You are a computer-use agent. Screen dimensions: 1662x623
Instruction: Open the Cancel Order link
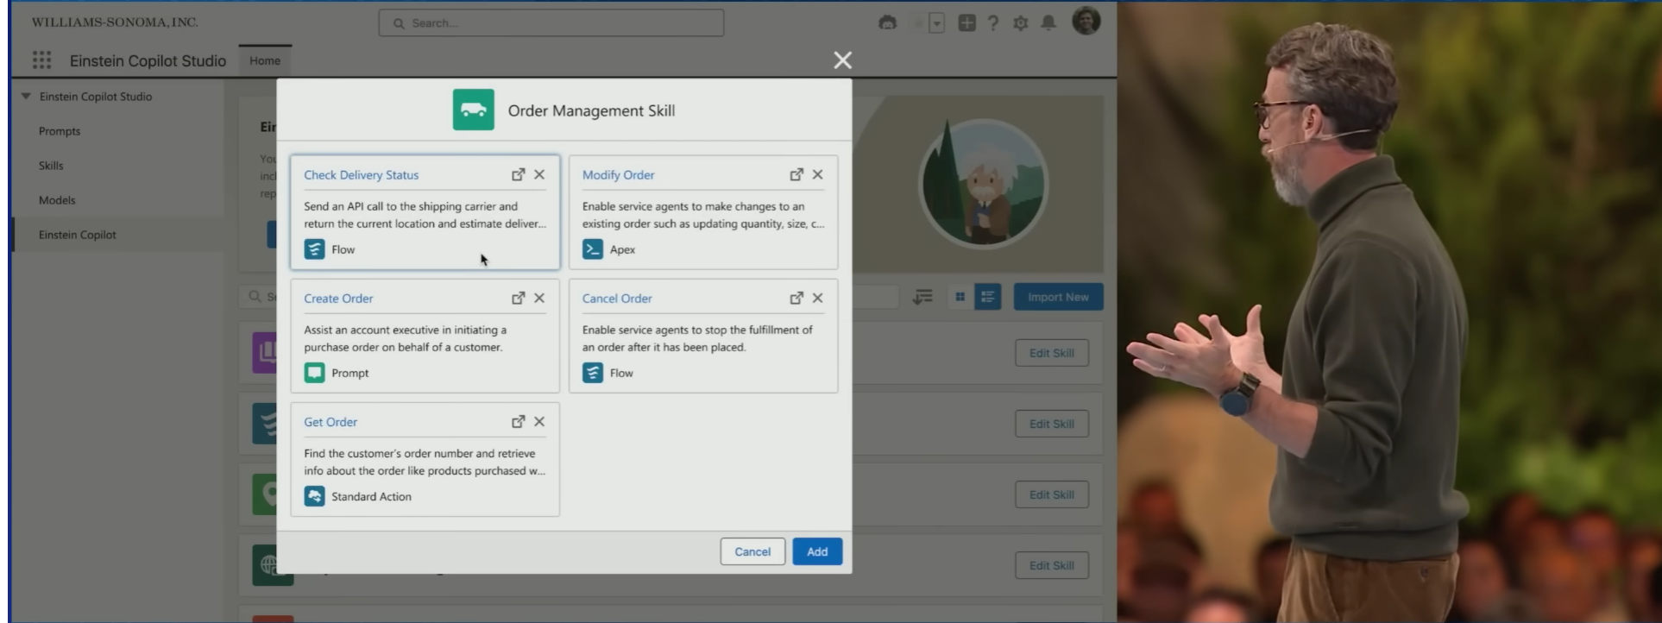[x=617, y=298]
